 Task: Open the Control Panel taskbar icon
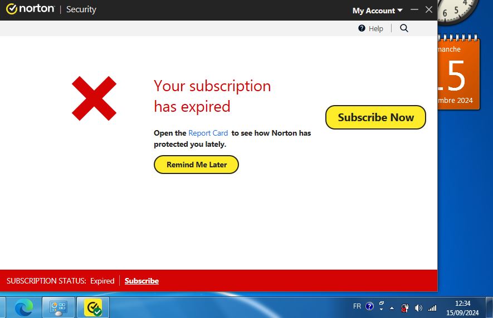click(58, 307)
